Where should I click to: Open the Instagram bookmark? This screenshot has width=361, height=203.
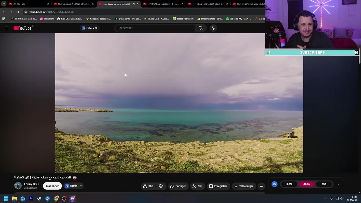[x=47, y=19]
